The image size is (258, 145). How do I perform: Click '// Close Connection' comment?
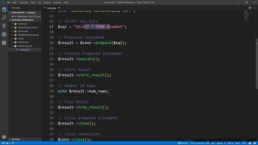coord(79,134)
